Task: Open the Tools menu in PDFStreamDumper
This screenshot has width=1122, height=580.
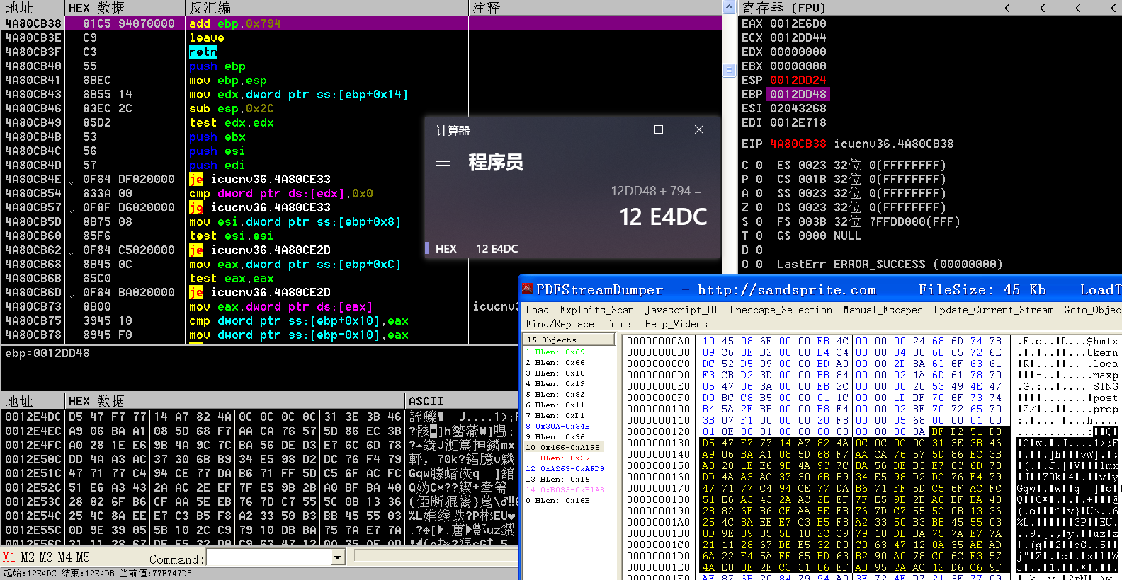Action: [619, 324]
